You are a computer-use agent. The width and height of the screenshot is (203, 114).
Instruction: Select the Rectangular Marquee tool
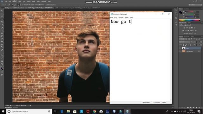pos(2,14)
